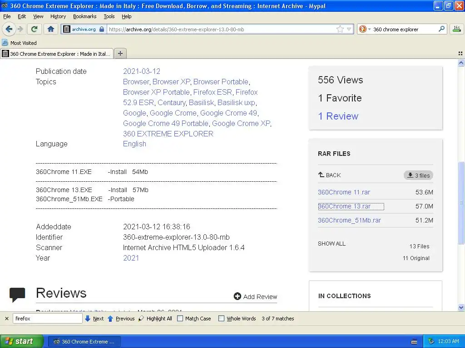Select the 360 Chrome Extreme taskbar button
465x348 pixels.
click(x=84, y=342)
